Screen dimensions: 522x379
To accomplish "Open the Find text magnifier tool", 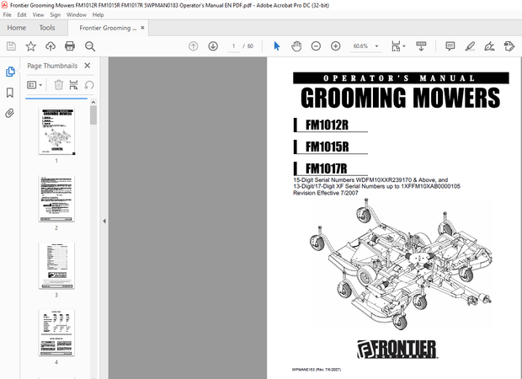I will (90, 46).
